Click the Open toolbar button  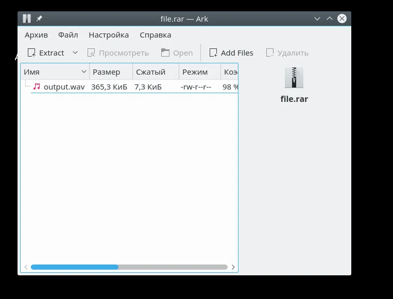177,53
